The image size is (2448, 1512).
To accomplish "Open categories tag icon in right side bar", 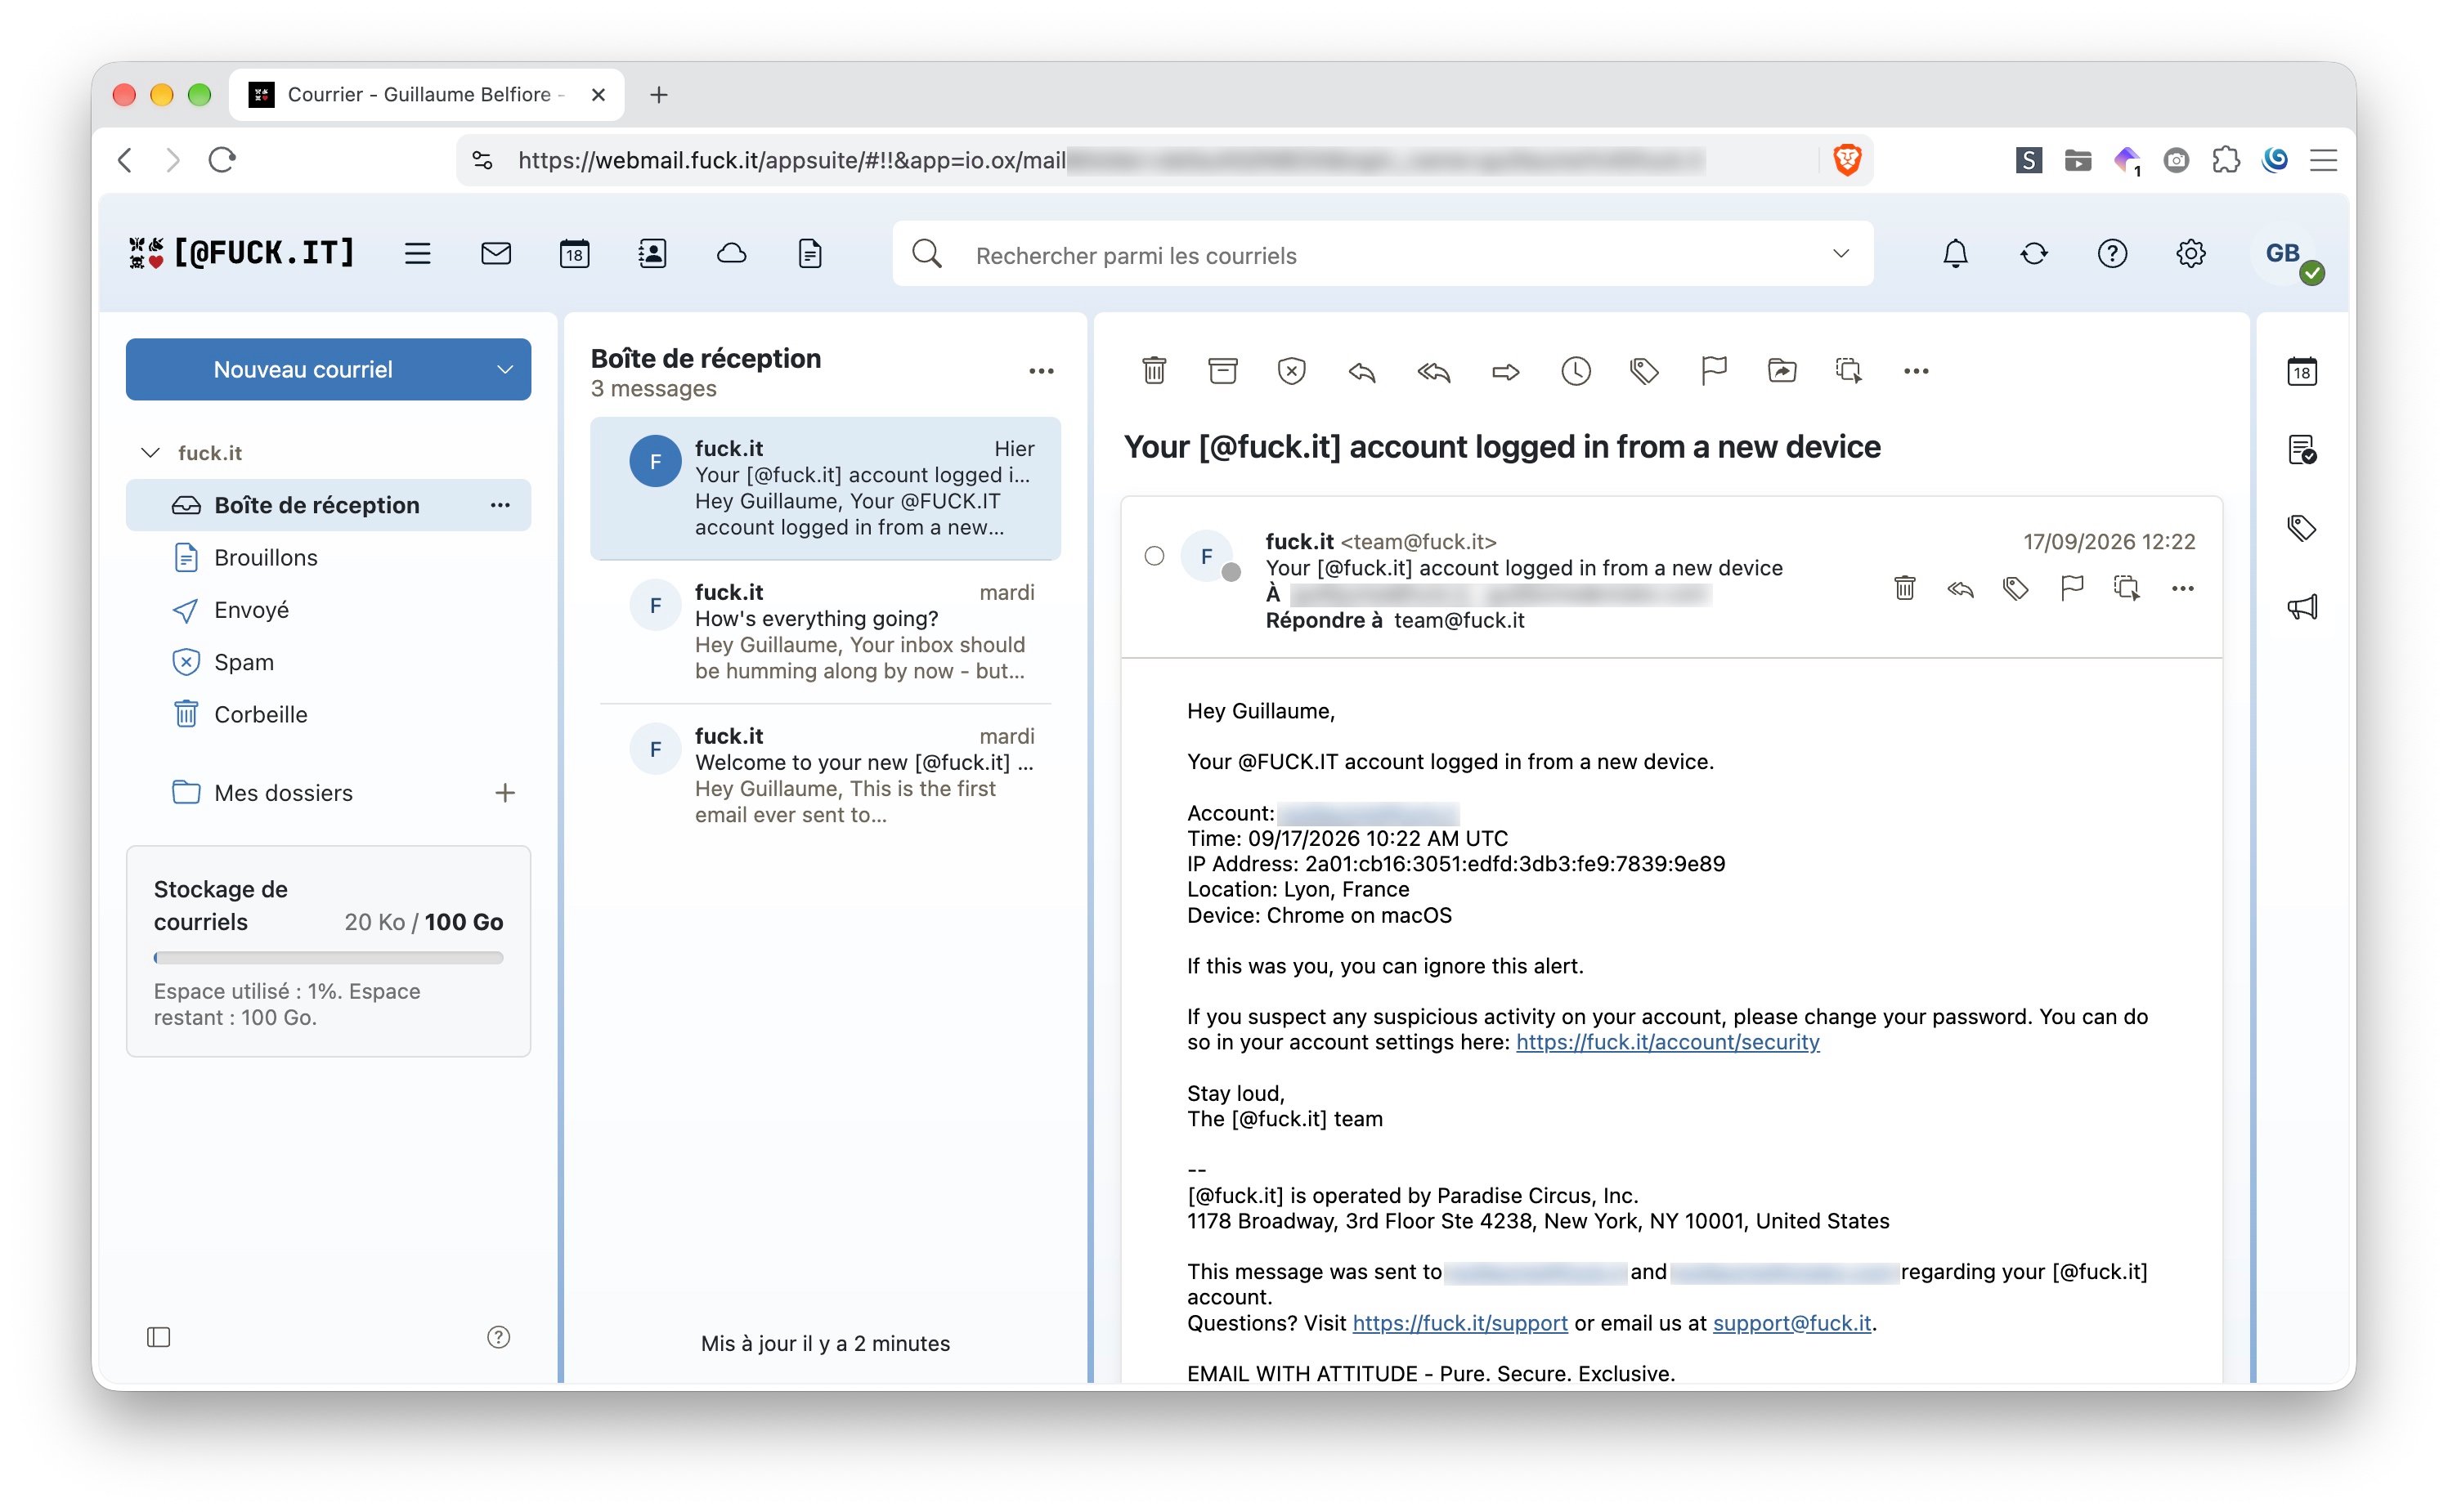I will click(2302, 528).
